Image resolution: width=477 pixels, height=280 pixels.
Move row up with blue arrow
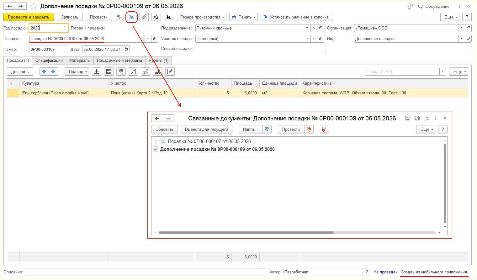click(44, 71)
